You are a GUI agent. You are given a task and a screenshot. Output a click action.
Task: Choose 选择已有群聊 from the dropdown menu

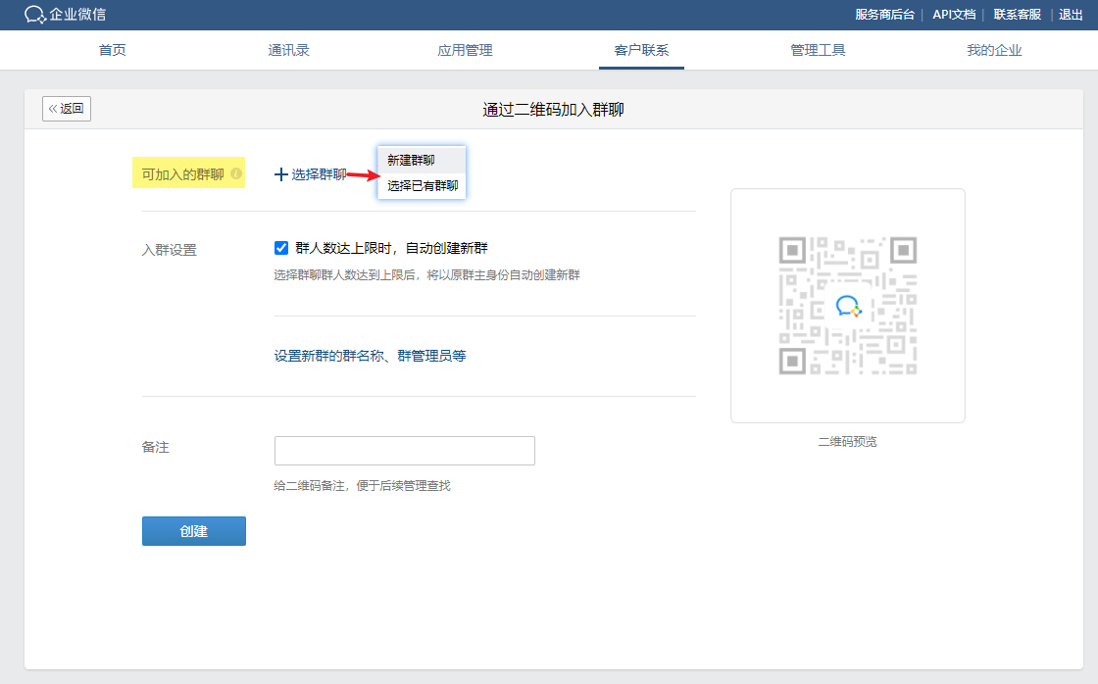[x=422, y=185]
